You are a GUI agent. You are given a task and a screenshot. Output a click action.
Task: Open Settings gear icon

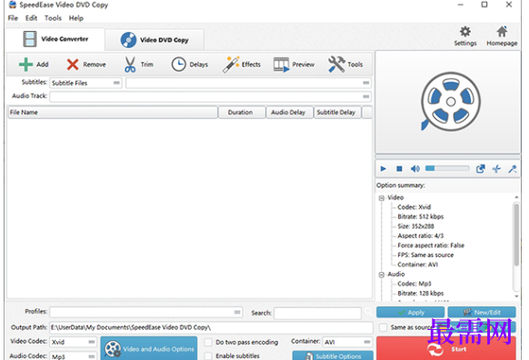[x=464, y=32]
